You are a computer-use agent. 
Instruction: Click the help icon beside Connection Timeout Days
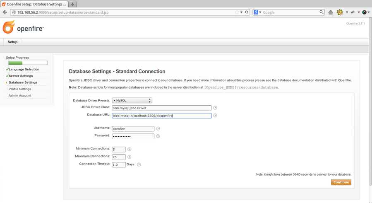139,164
